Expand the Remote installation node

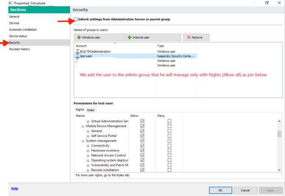tap(88, 170)
